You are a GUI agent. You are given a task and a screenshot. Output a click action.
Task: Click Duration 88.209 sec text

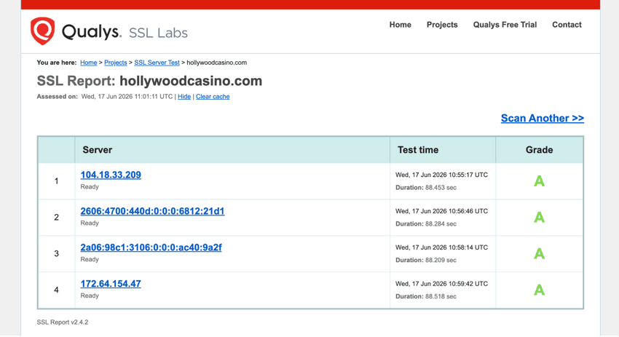coord(426,260)
